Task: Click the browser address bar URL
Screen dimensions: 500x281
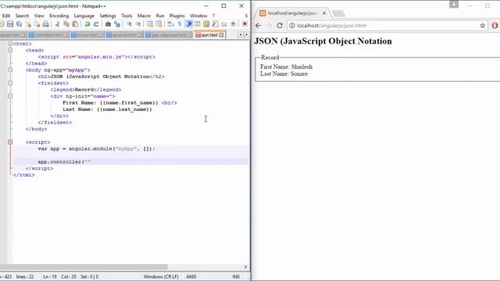Action: 331,26
